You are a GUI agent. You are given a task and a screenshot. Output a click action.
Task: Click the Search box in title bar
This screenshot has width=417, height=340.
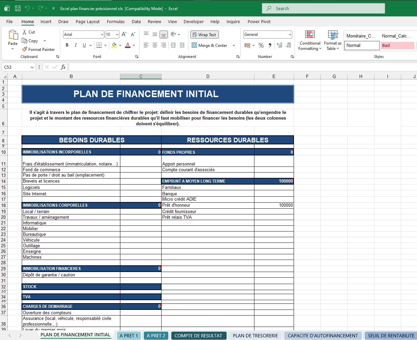point(323,8)
